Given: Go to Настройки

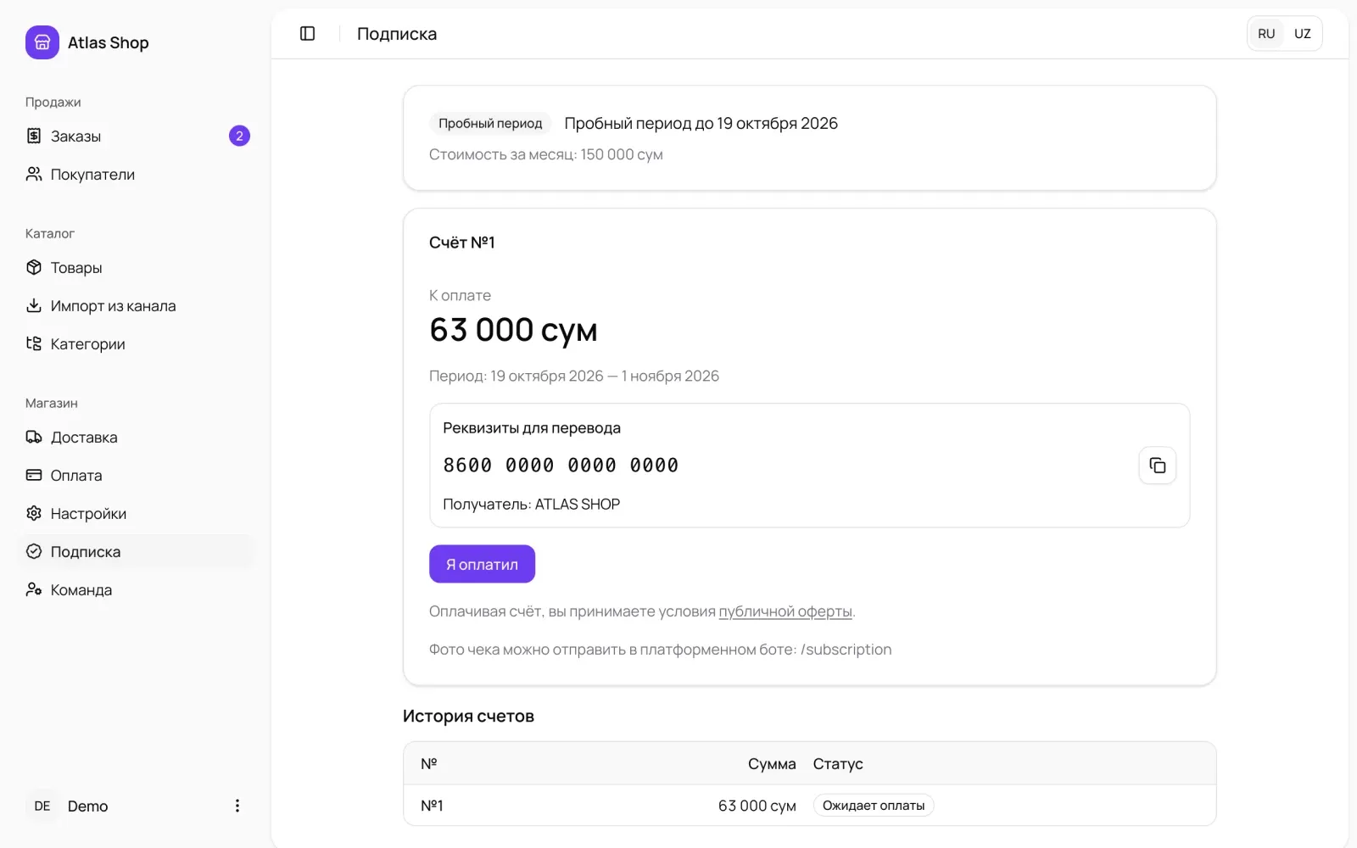Looking at the screenshot, I should [136, 513].
